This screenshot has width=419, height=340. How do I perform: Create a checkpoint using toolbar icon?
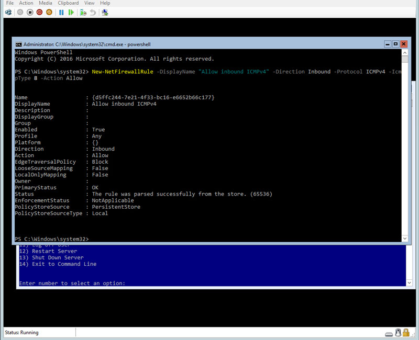point(83,12)
